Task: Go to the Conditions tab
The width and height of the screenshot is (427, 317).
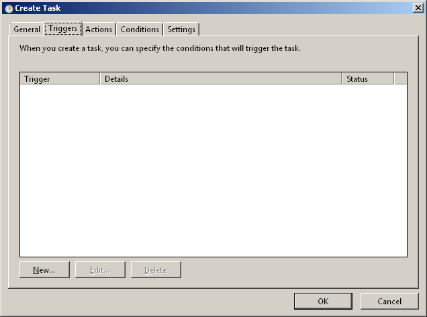Action: 140,29
